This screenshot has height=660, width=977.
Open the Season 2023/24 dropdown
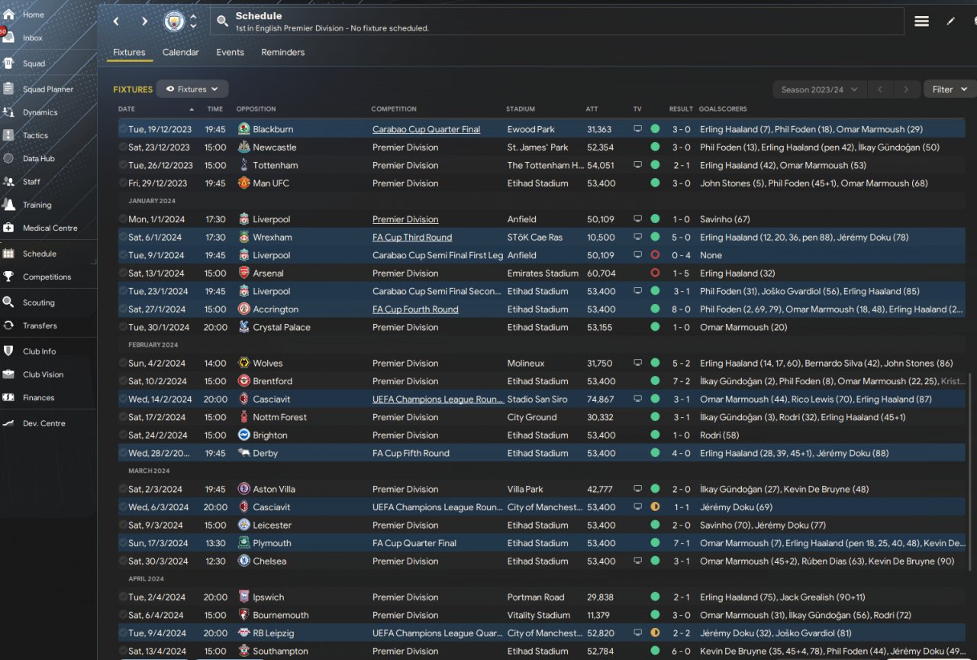pos(820,89)
